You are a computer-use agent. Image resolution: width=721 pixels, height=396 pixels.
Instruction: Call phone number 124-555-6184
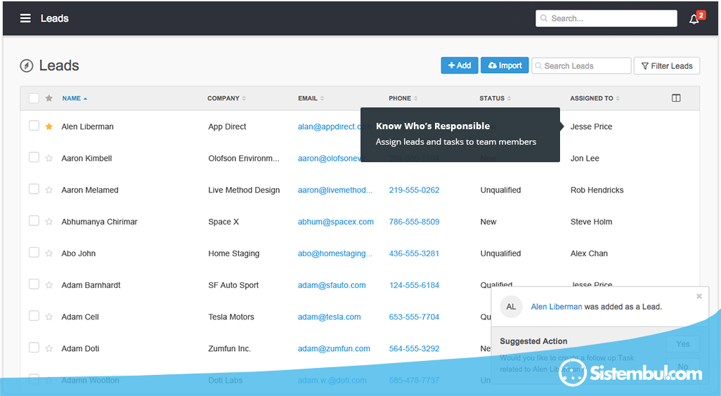click(415, 285)
